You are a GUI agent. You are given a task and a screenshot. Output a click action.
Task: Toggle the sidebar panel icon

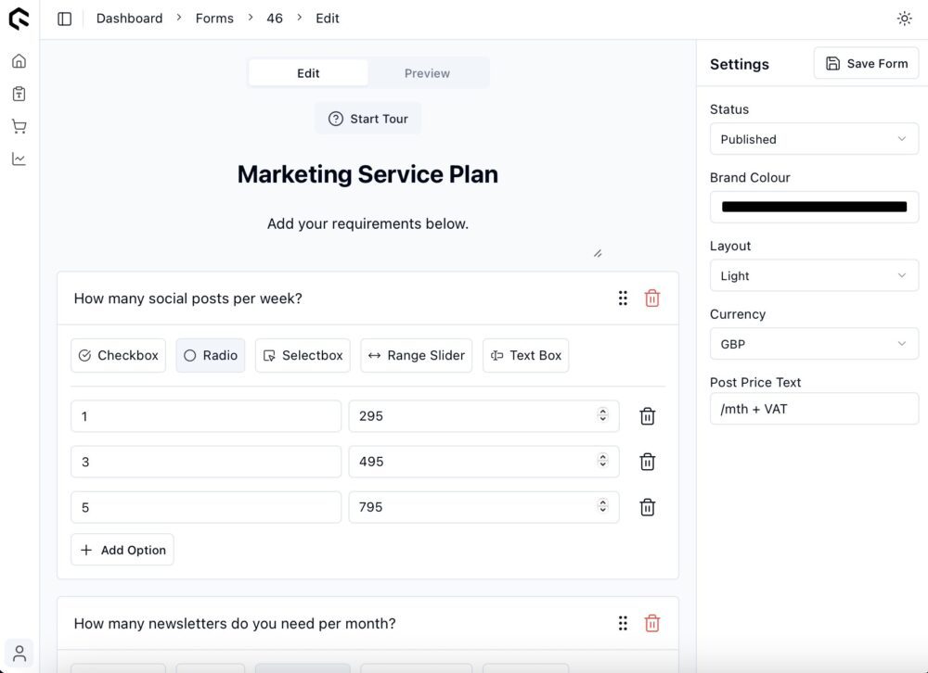pos(65,19)
